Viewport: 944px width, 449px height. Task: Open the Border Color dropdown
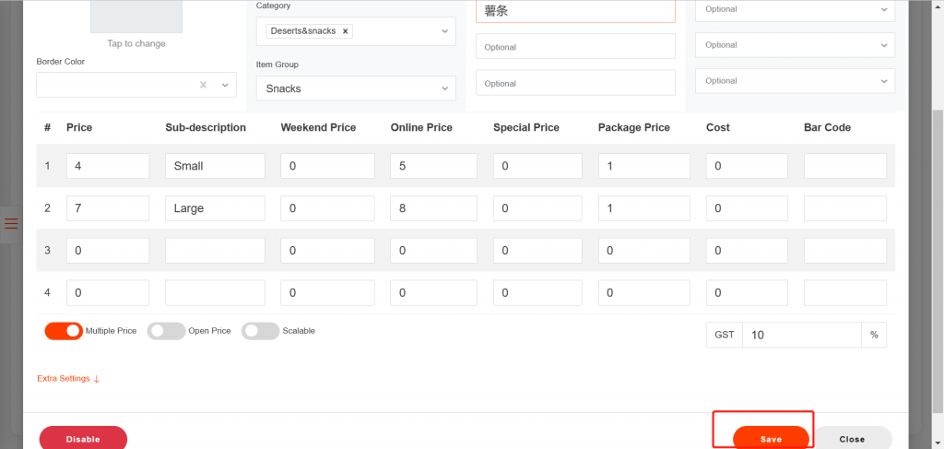(x=225, y=85)
